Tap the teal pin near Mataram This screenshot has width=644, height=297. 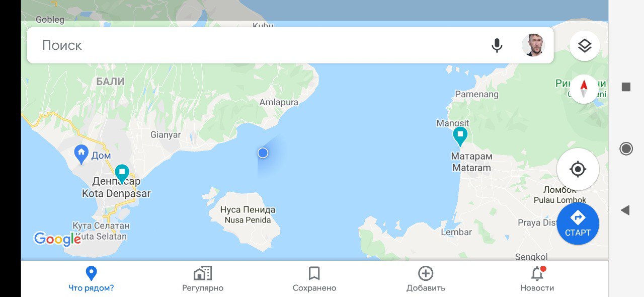click(460, 136)
